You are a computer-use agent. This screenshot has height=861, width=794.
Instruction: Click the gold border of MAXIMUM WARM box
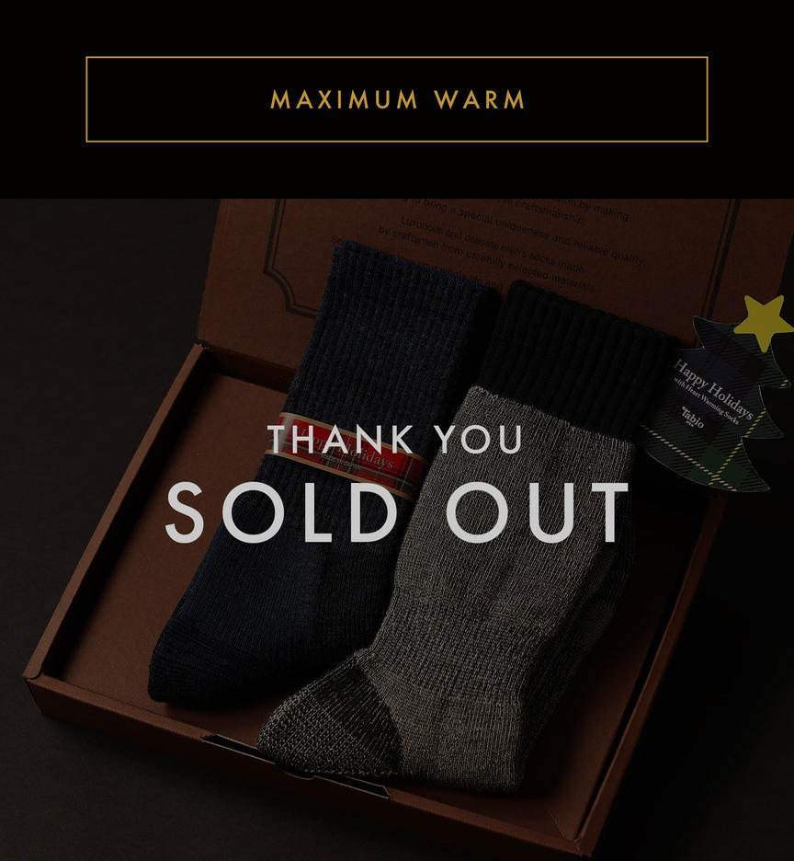pyautogui.click(x=397, y=57)
